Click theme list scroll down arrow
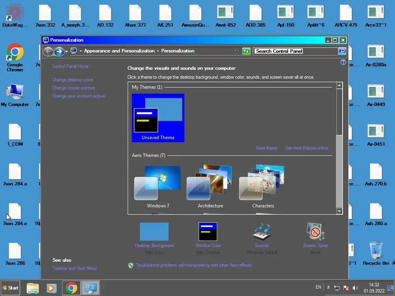This screenshot has height=296, width=395. click(x=339, y=211)
